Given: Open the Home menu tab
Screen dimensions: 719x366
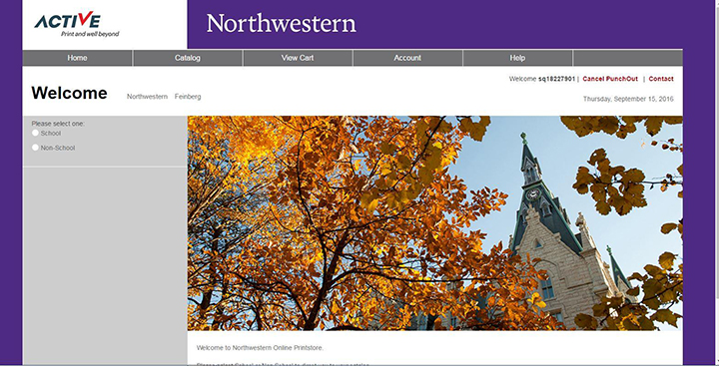Looking at the screenshot, I should tap(77, 58).
